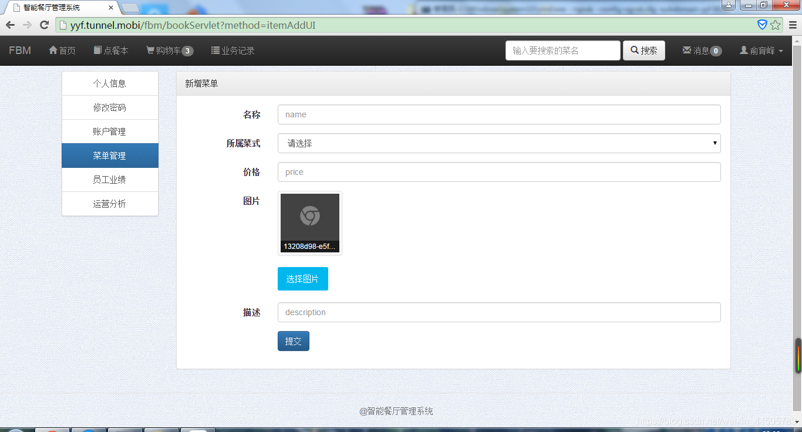The height and width of the screenshot is (432, 802).
Task: Click the 价格 price input field
Action: (x=499, y=172)
